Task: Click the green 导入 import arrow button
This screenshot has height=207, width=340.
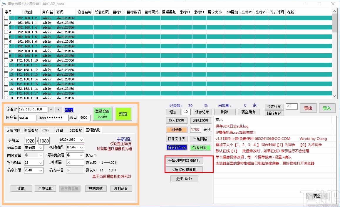Action: (x=327, y=108)
